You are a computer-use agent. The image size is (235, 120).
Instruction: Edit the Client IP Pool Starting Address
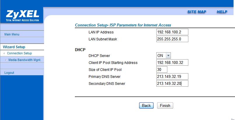pos(172,62)
